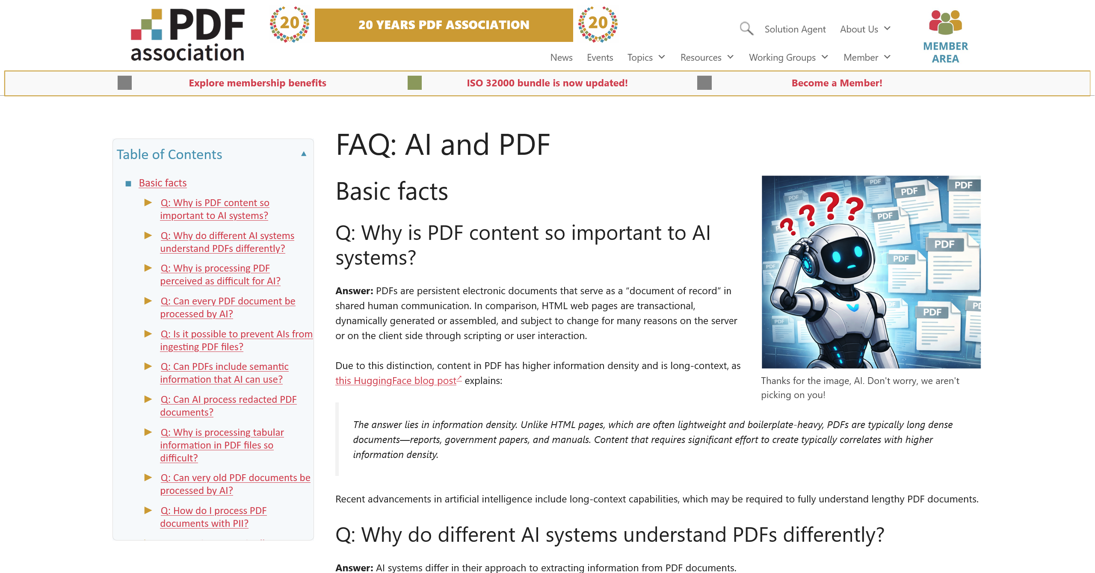Click the right 20-year anniversary badge

(598, 24)
